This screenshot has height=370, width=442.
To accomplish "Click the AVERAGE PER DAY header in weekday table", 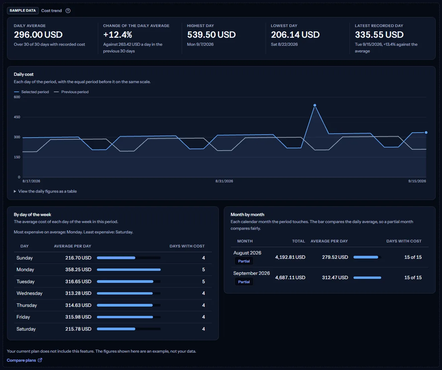I will pyautogui.click(x=72, y=246).
